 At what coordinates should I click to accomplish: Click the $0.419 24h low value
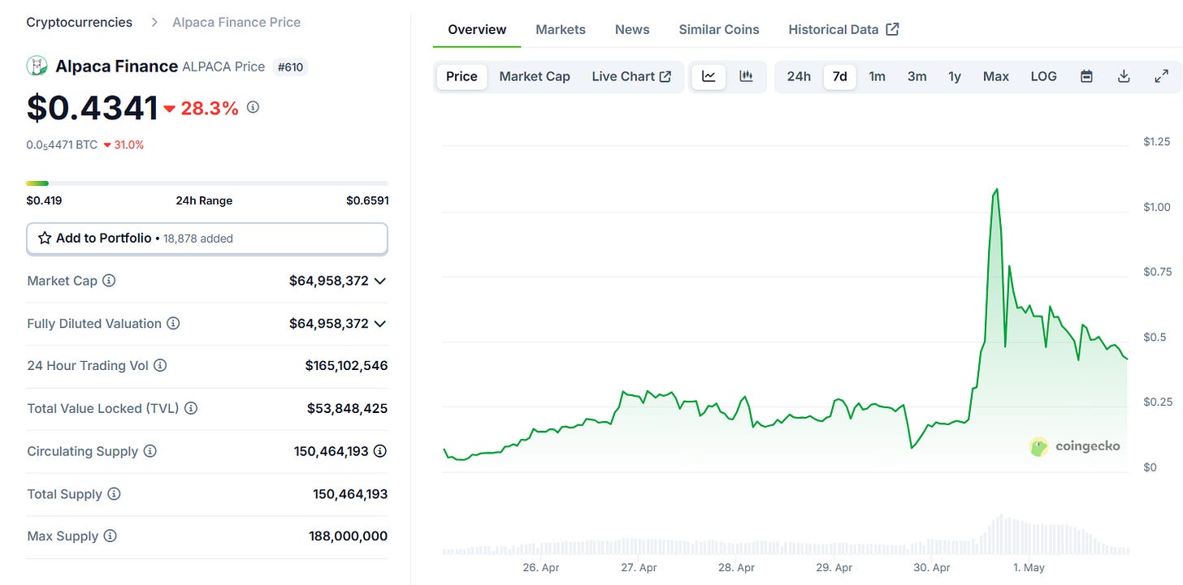[x=44, y=200]
